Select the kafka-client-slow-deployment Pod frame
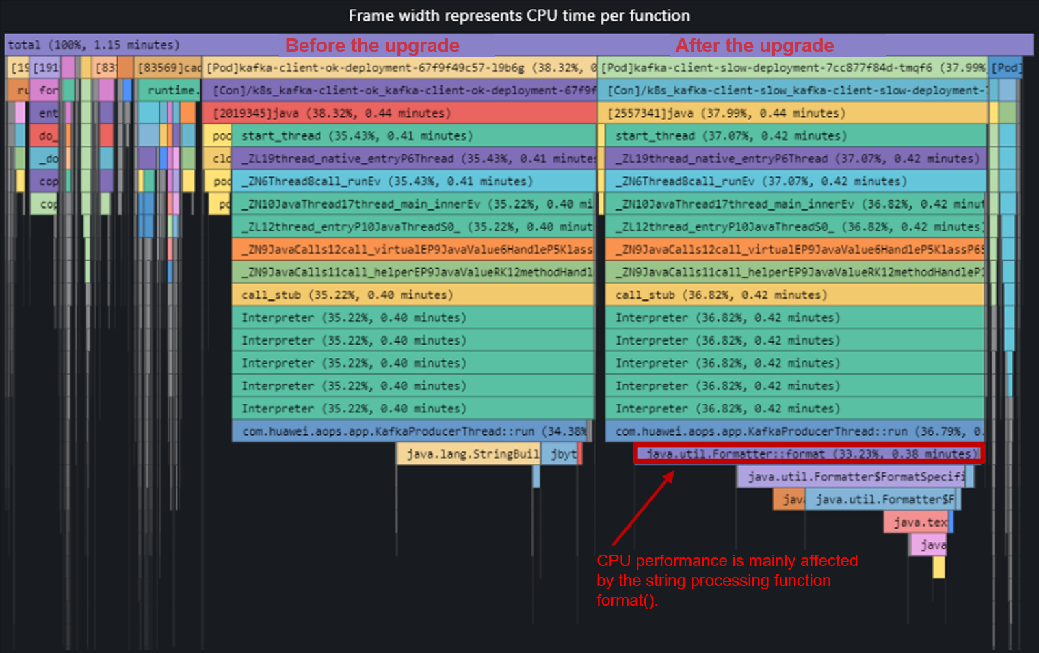Image resolution: width=1039 pixels, height=653 pixels. point(792,68)
